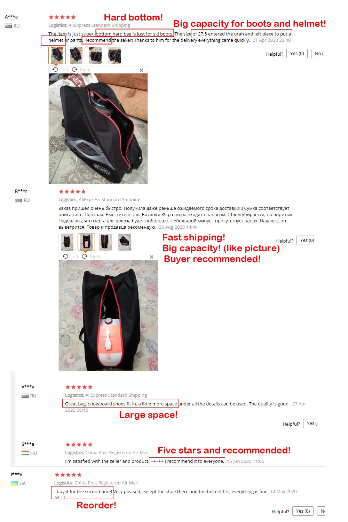This screenshot has width=348, height=522.
Task: Select third thumbnail in R***r's review
Action: [x=105, y=242]
